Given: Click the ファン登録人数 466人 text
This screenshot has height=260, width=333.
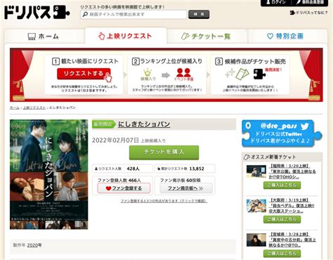Looking at the screenshot, I should click(119, 180).
